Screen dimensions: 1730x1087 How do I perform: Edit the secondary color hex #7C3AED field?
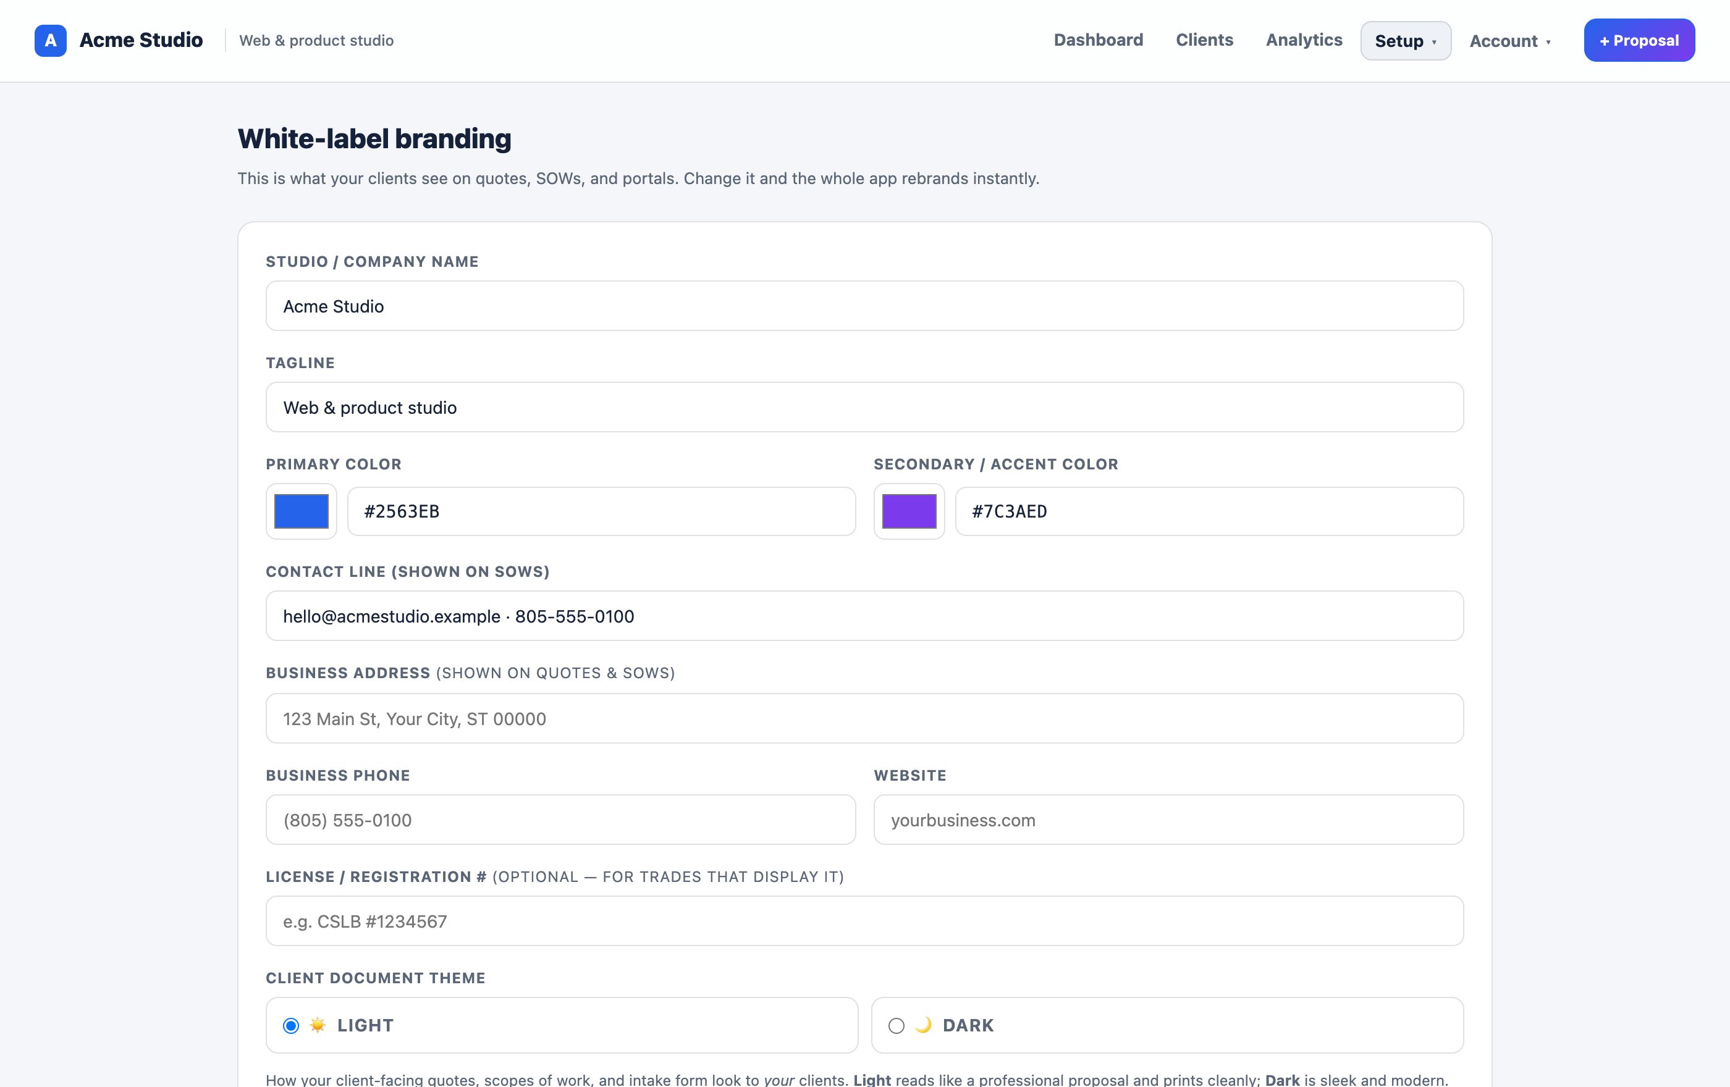pos(1209,511)
